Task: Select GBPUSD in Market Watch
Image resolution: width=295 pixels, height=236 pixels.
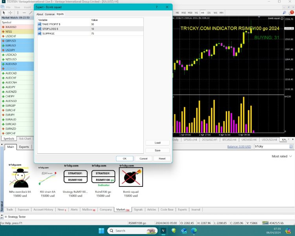Action: [x=17, y=41]
